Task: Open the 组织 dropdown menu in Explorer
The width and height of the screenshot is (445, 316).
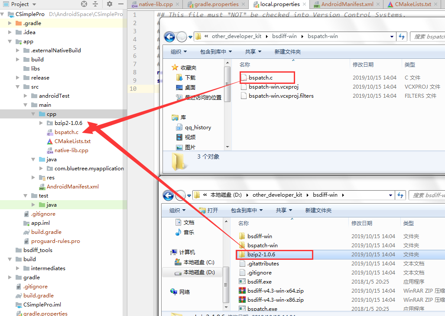Action: (176, 51)
